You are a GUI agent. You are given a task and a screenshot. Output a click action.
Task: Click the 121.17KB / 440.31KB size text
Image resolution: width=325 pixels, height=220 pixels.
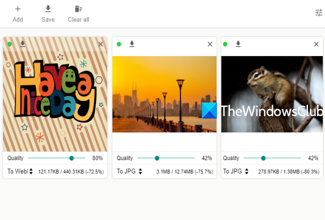click(x=71, y=171)
